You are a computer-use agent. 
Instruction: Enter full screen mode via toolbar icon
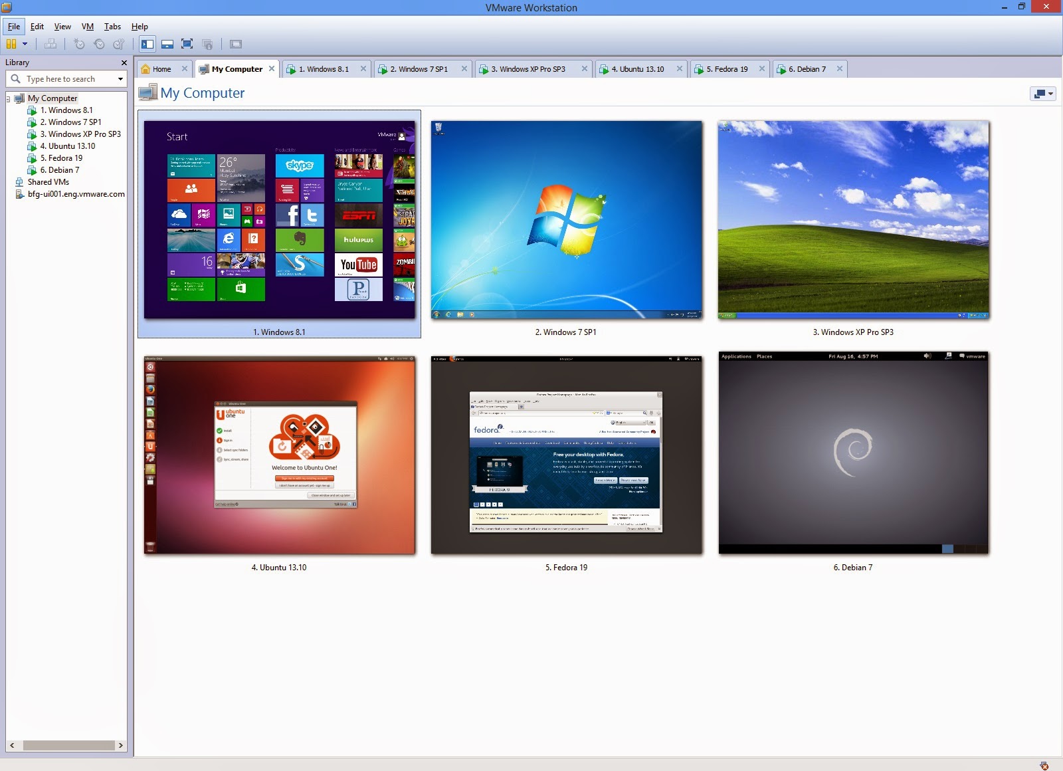187,45
